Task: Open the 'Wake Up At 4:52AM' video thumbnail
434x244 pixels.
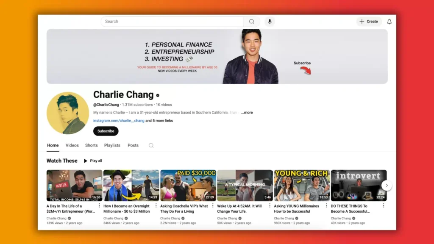Action: (x=245, y=185)
